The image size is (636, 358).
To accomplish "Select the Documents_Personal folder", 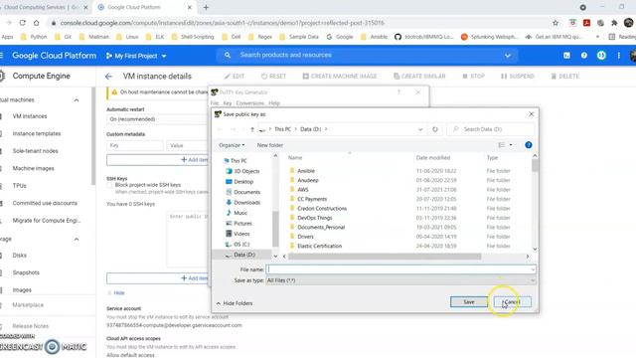I will [317, 227].
